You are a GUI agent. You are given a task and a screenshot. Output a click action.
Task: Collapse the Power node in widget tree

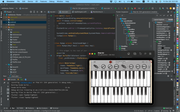[119, 19]
